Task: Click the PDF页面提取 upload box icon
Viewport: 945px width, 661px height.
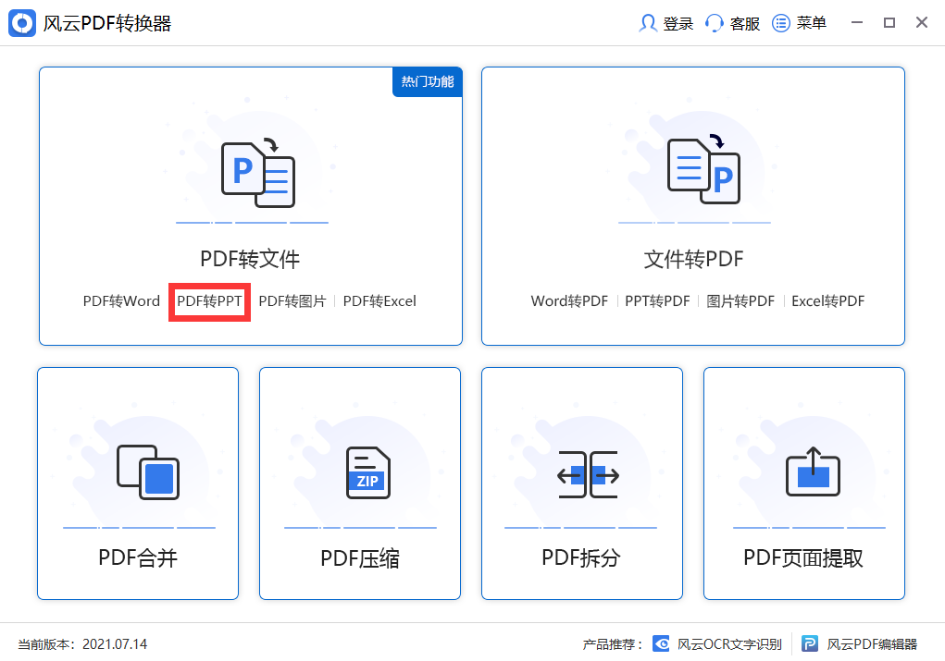Action: tap(813, 471)
